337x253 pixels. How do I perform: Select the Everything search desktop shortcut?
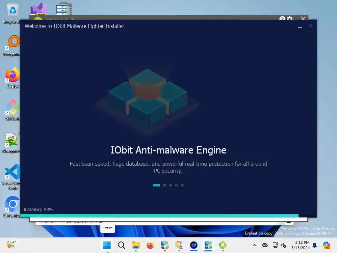coord(12,46)
